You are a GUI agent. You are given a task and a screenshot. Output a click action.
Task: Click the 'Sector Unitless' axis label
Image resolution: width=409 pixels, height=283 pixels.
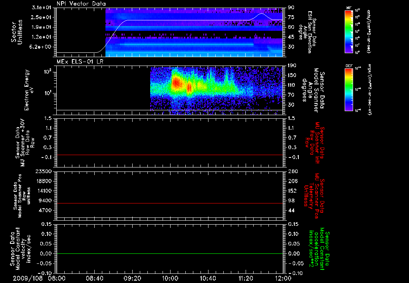[x=17, y=32]
